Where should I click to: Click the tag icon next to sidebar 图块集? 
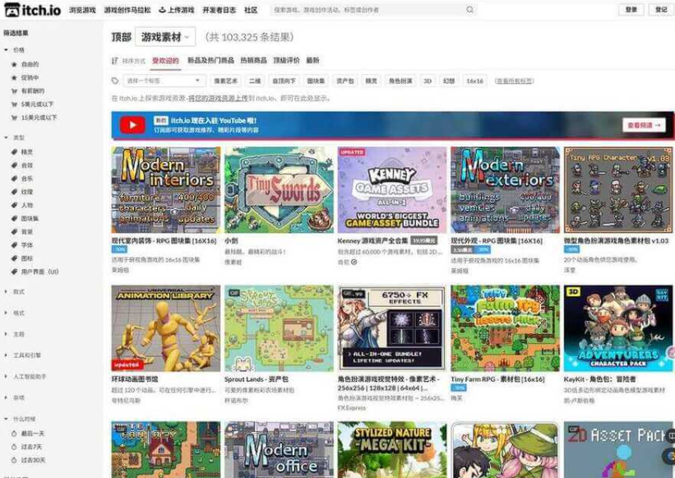pyautogui.click(x=14, y=218)
